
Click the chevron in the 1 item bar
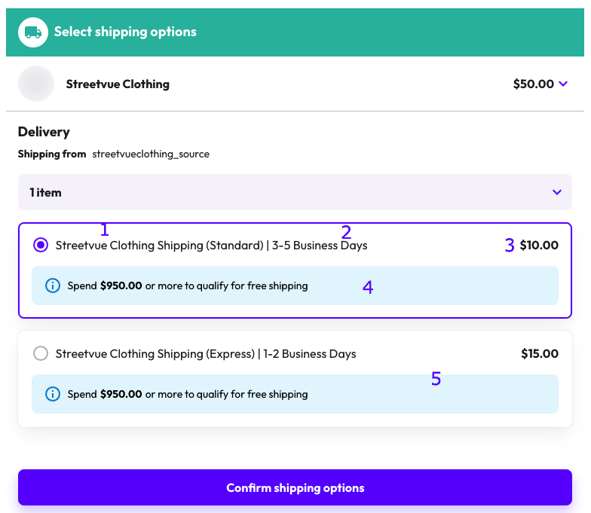(557, 192)
